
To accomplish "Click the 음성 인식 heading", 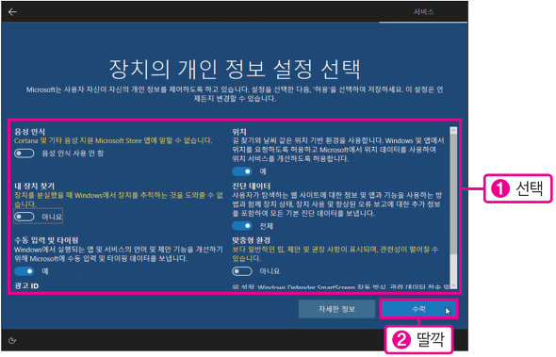I will (x=30, y=132).
